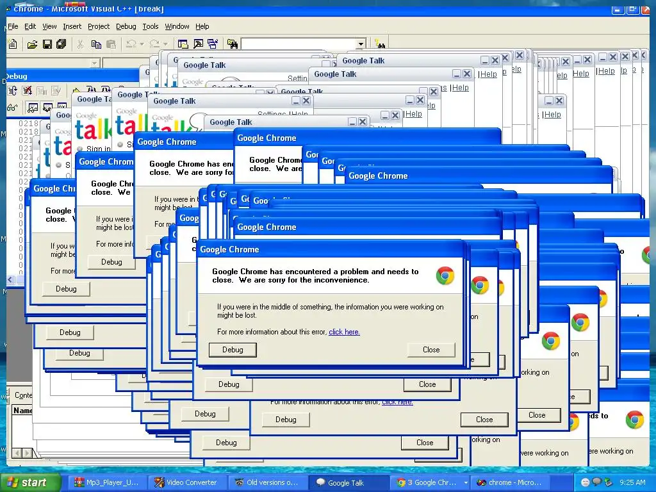The height and width of the screenshot is (492, 656).
Task: Open the Tools menu
Action: pyautogui.click(x=150, y=26)
